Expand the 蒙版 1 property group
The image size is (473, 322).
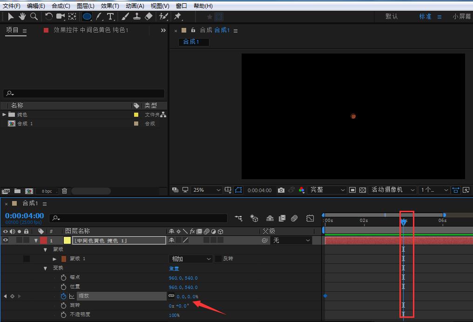[x=55, y=259]
